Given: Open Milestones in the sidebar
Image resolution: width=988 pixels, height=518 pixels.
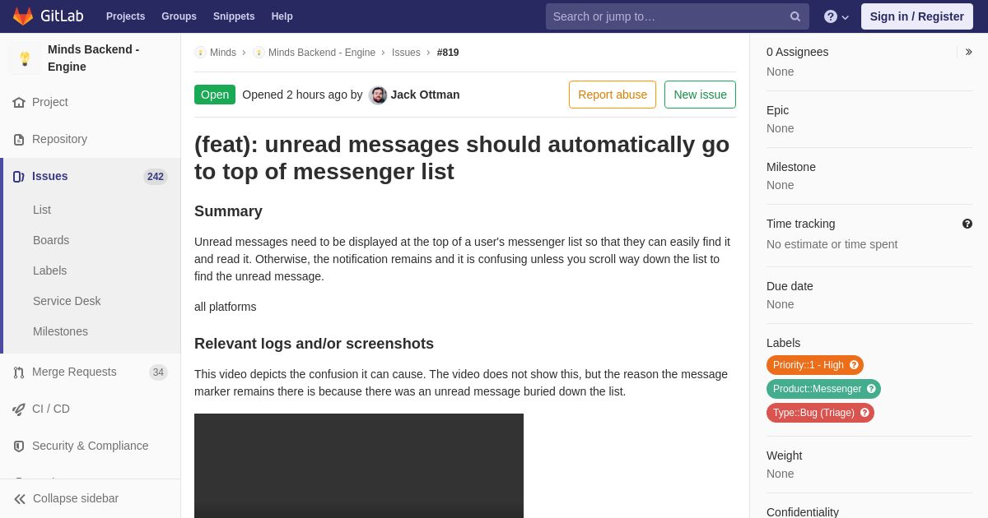Looking at the screenshot, I should 60,331.
